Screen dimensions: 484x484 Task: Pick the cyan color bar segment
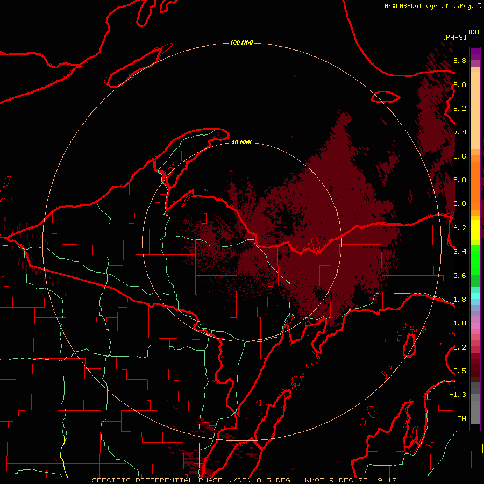coord(475,296)
